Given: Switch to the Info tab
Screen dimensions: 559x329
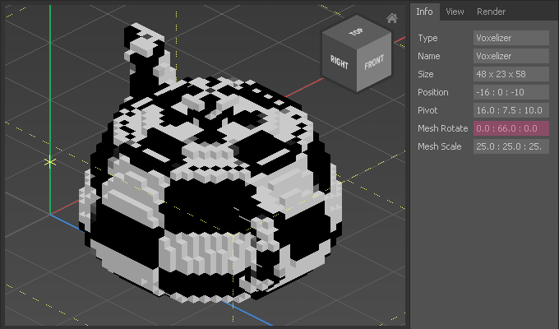Looking at the screenshot, I should point(424,12).
